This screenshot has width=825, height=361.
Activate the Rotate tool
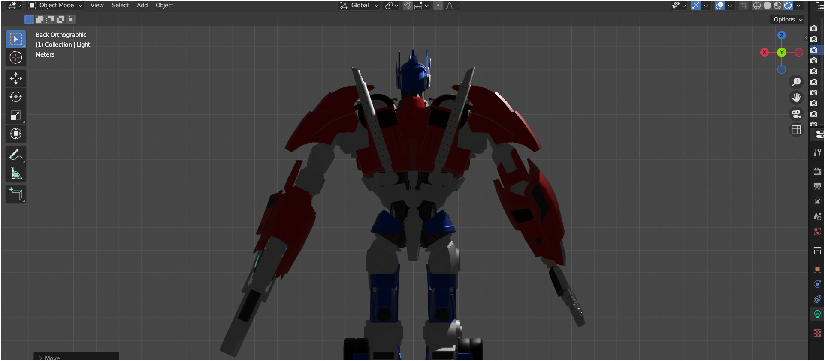16,97
